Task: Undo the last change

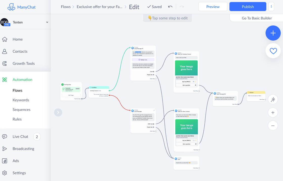Action: pos(170,7)
